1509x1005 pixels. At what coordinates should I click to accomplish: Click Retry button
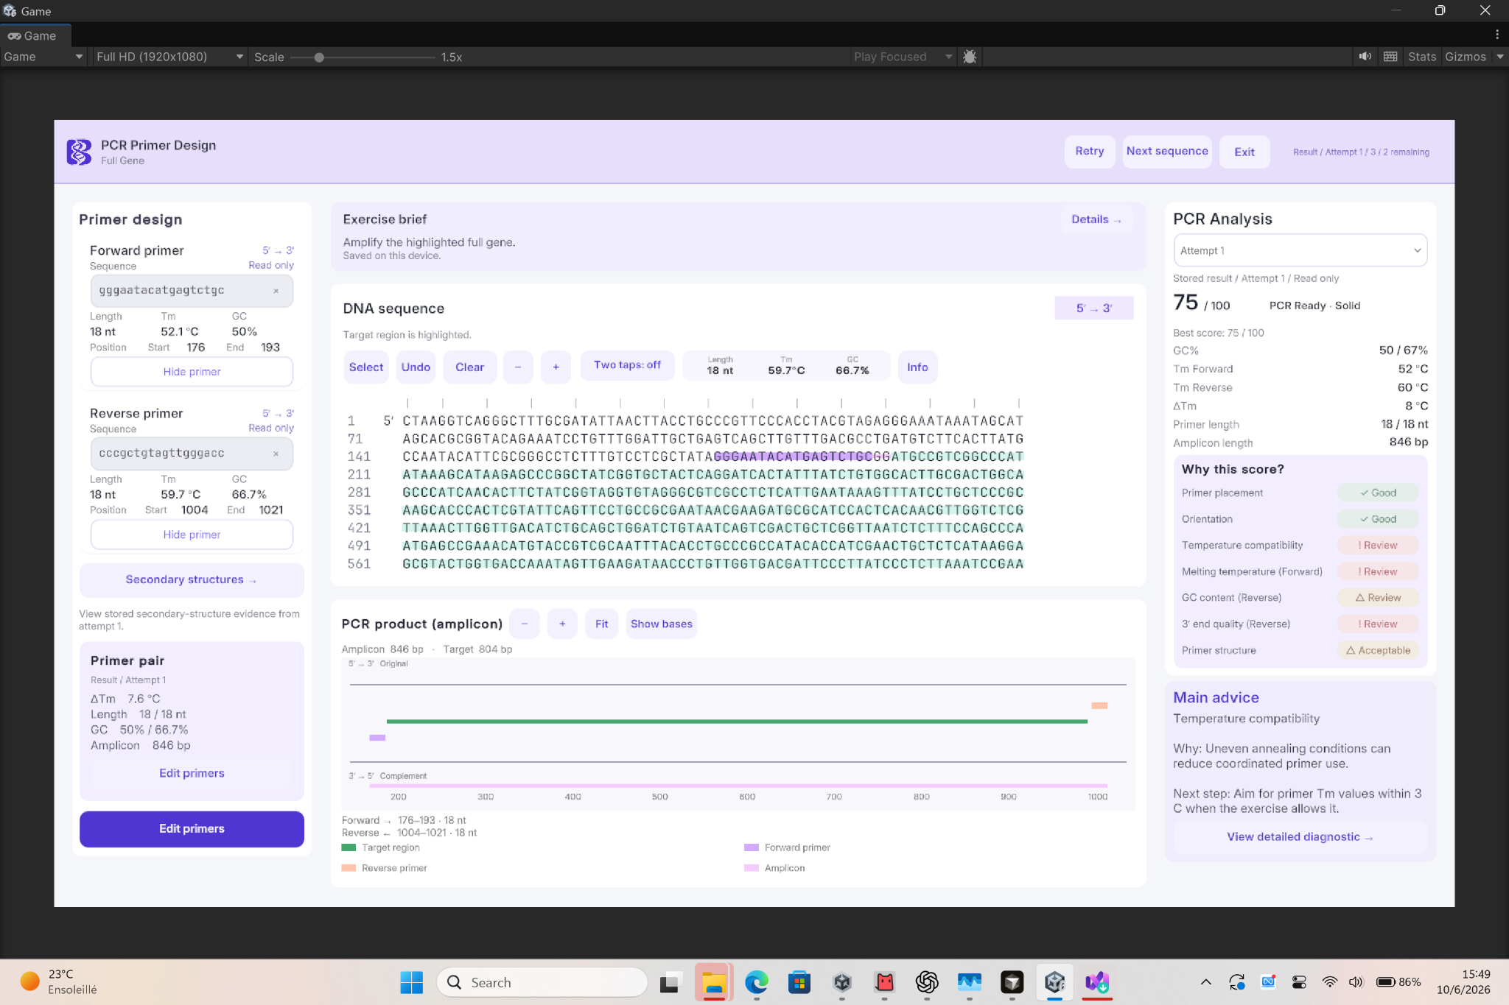point(1089,152)
